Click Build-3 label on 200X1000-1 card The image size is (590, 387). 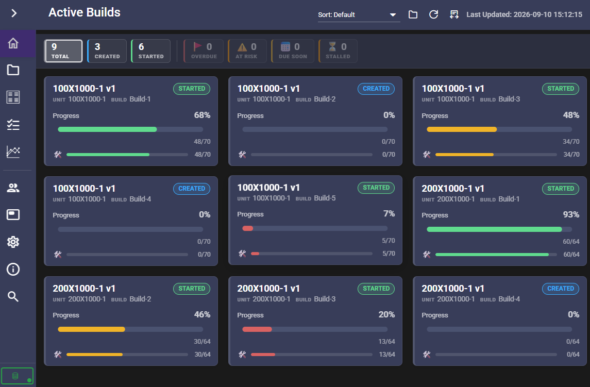325,299
